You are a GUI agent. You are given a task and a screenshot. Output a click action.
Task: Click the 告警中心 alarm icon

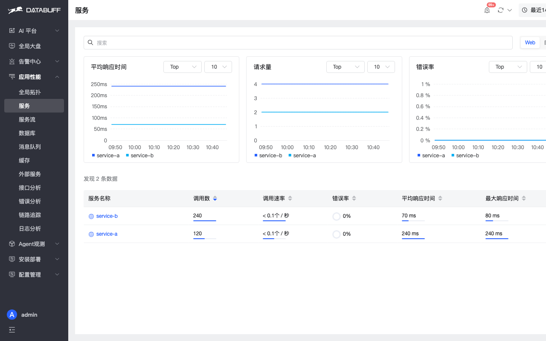pyautogui.click(x=12, y=61)
